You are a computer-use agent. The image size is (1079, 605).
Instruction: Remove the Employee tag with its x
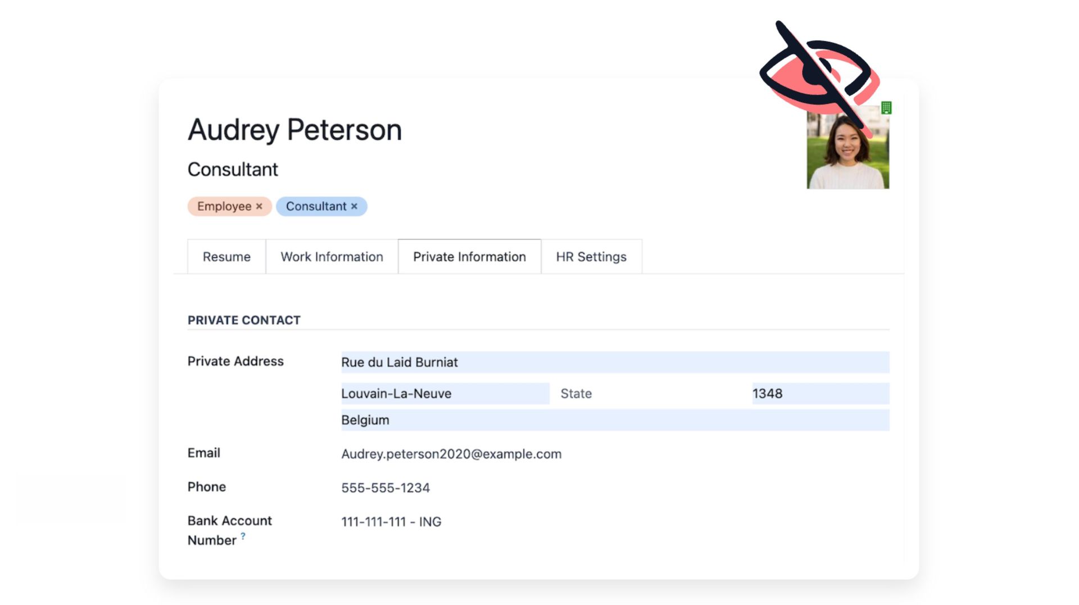click(259, 206)
